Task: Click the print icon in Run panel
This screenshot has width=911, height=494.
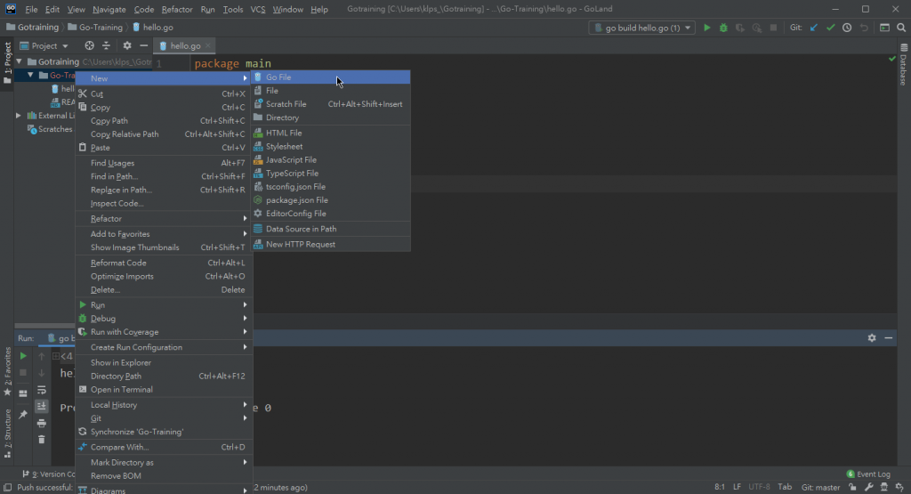Action: 41,423
